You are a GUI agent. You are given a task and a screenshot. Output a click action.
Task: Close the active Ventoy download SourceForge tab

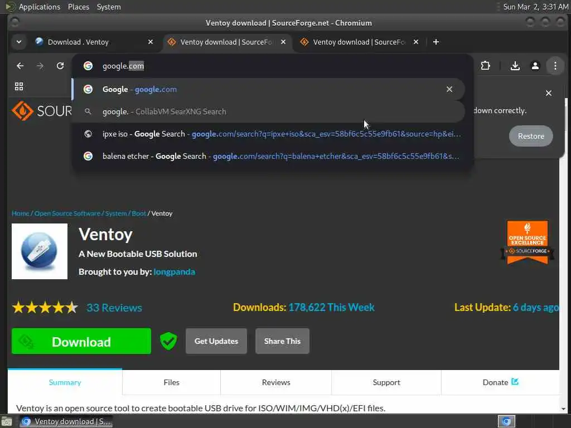[x=283, y=42]
